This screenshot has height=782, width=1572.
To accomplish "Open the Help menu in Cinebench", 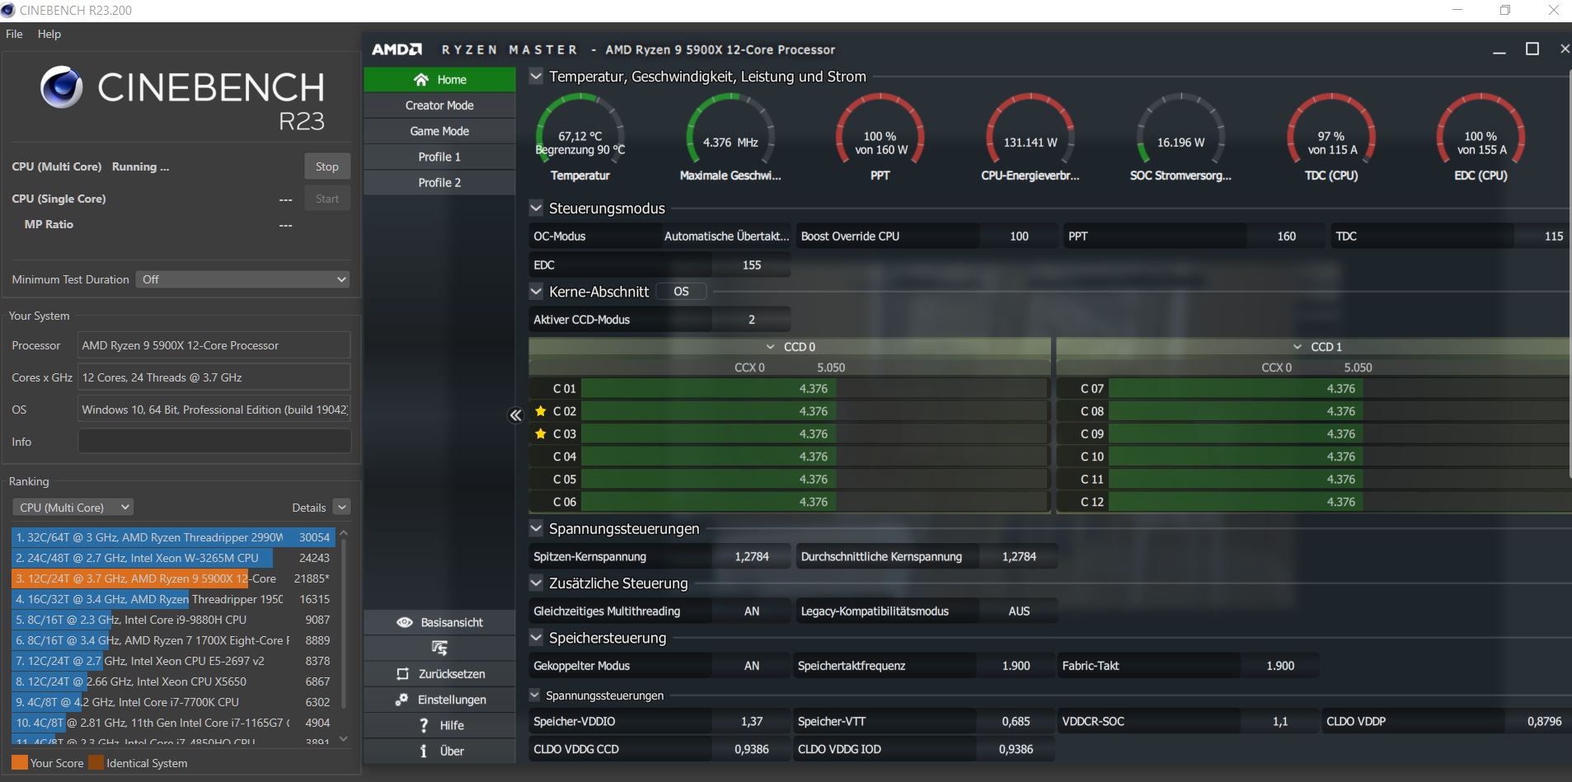I will click(49, 34).
